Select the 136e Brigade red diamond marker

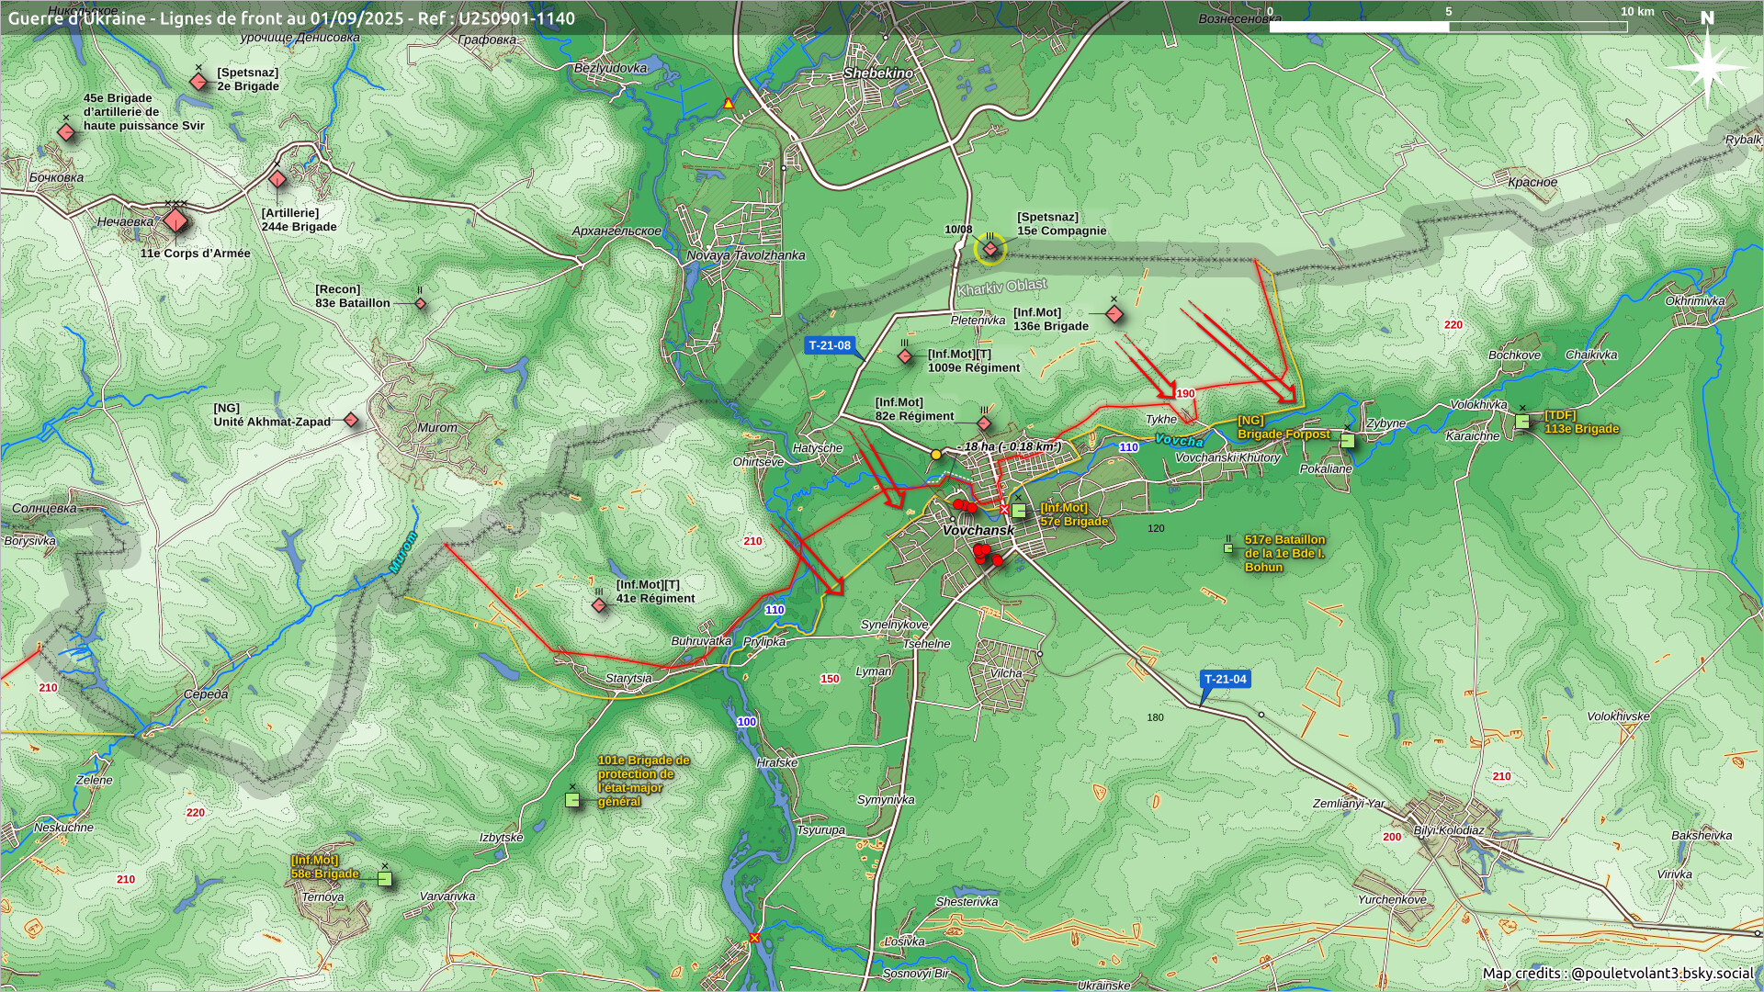[1114, 315]
